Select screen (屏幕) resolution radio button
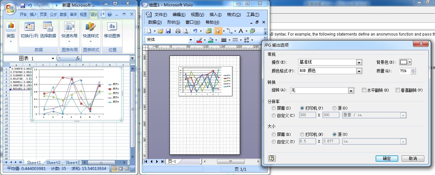 coord(274,108)
